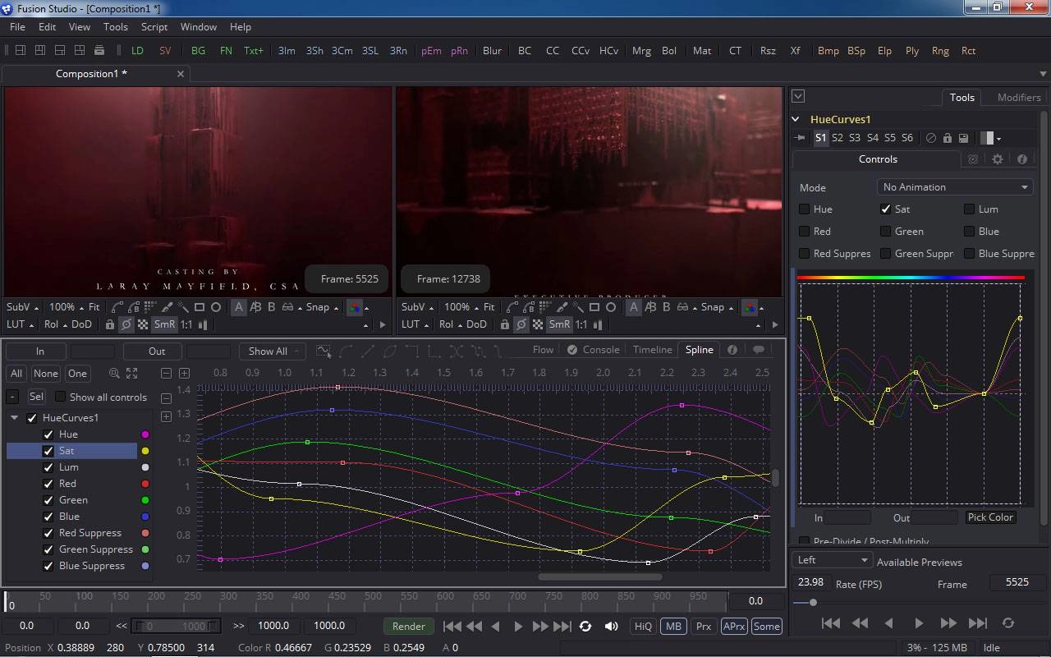The width and height of the screenshot is (1051, 657).
Task: Open the spline editor info icon
Action: pyautogui.click(x=732, y=349)
